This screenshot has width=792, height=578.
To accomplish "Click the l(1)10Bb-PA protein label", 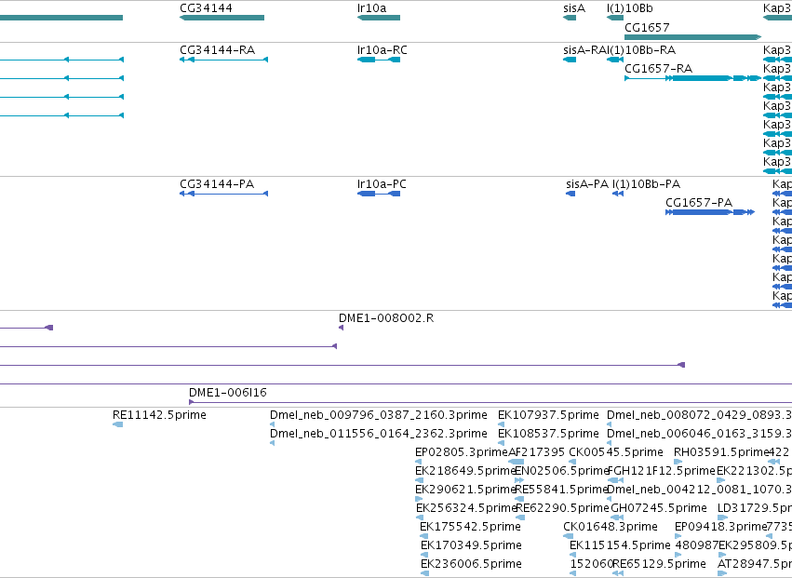I will (x=646, y=184).
